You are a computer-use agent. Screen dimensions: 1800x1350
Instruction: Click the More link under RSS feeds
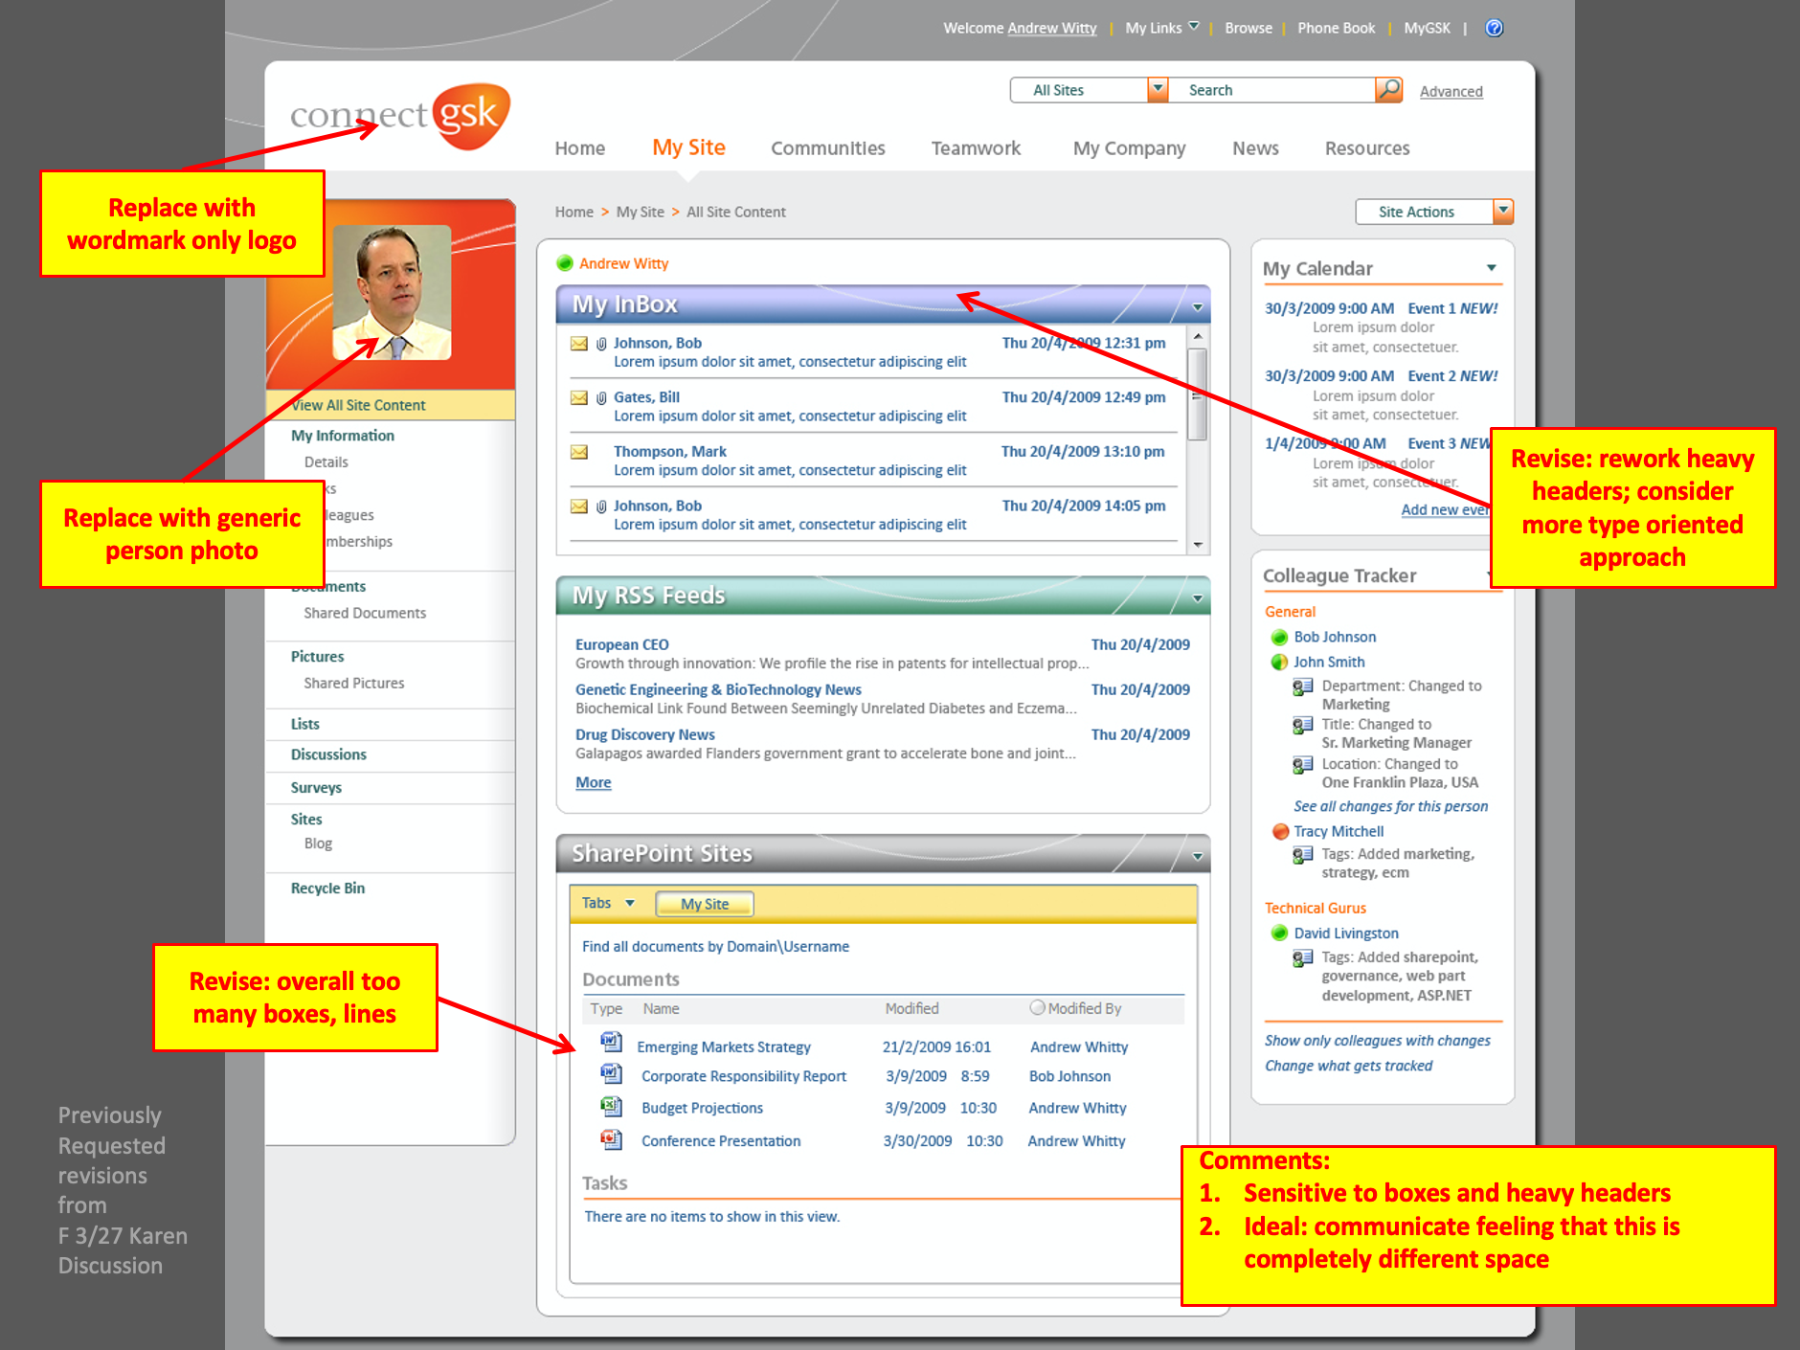[593, 782]
